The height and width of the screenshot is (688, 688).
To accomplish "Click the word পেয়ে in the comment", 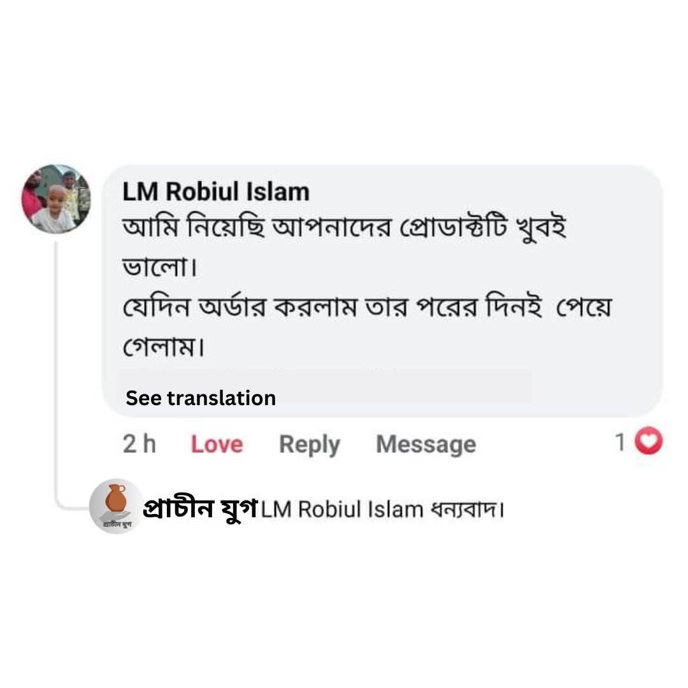I will [x=584, y=308].
